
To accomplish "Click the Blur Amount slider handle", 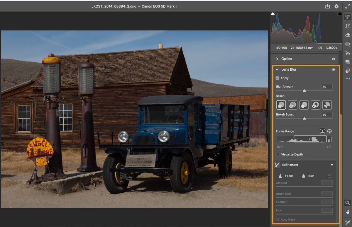I will tap(304, 91).
